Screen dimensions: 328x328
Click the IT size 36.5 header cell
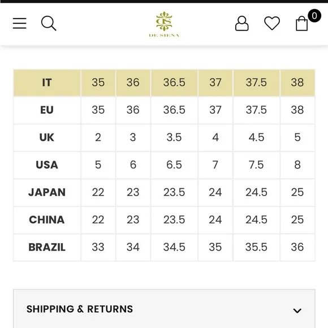tap(174, 83)
